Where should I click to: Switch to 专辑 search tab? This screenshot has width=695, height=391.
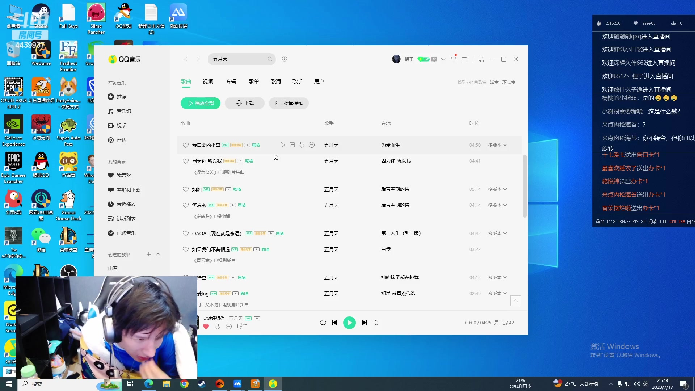coord(231,81)
